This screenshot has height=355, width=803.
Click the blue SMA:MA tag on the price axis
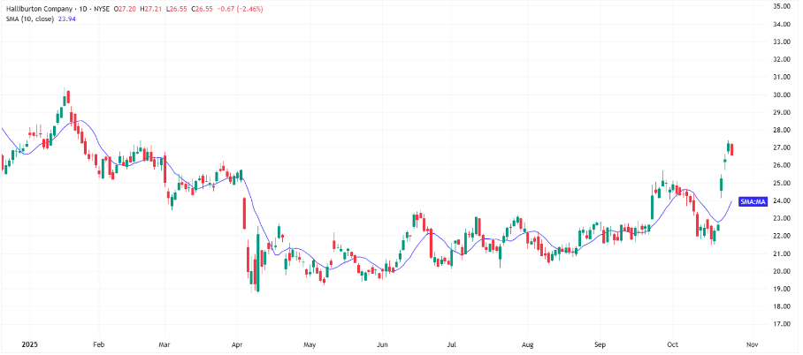point(752,201)
